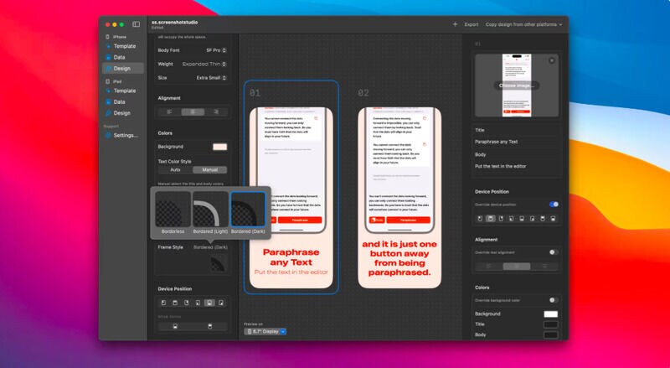The width and height of the screenshot is (670, 368).
Task: Select center text alignment in left panel
Action: tap(193, 111)
